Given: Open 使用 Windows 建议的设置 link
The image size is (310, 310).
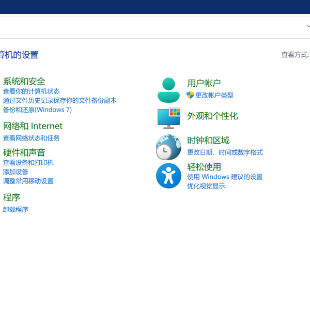Looking at the screenshot, I should click(225, 177).
